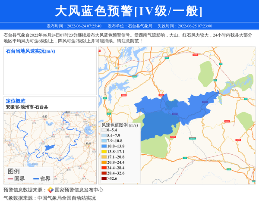Click the 定位概览 panel heading
Screen dimensions: 259x203
[x=16, y=100]
